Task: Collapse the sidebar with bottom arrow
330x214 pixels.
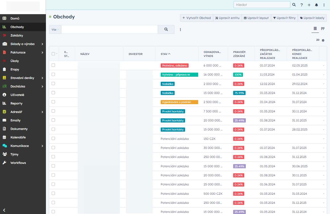Action: coord(4,210)
